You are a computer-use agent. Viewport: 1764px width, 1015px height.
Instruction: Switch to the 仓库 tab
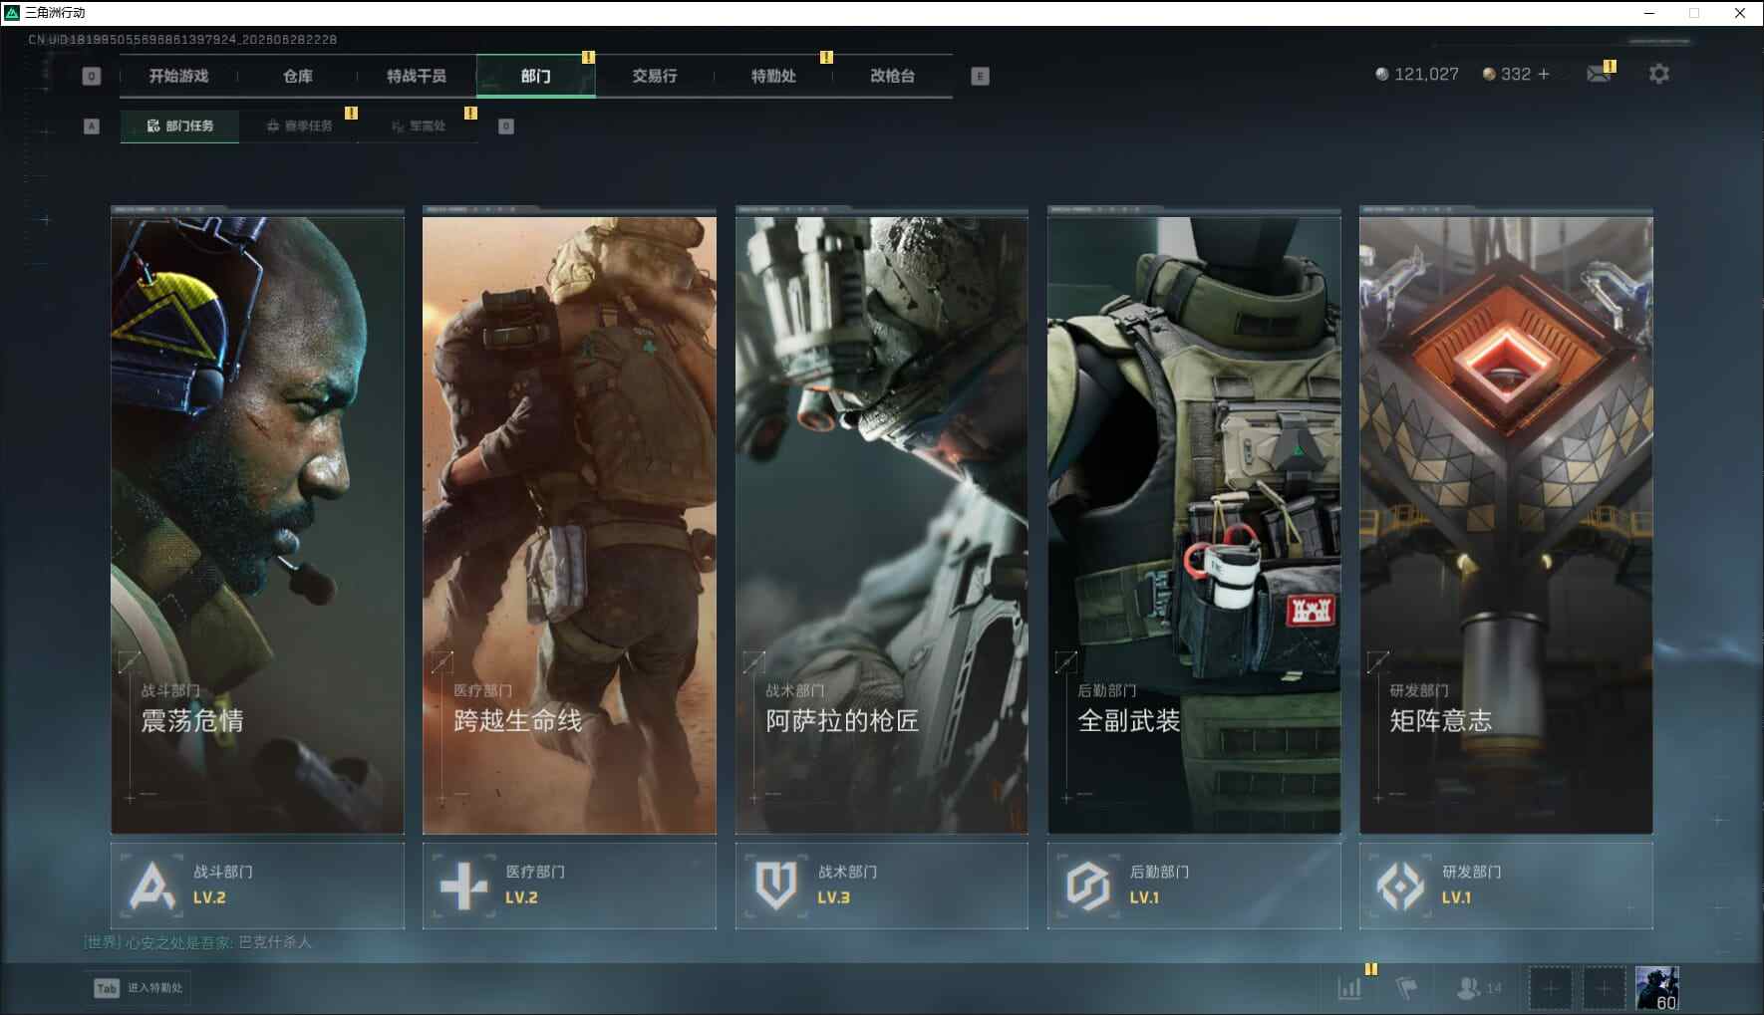click(x=297, y=76)
